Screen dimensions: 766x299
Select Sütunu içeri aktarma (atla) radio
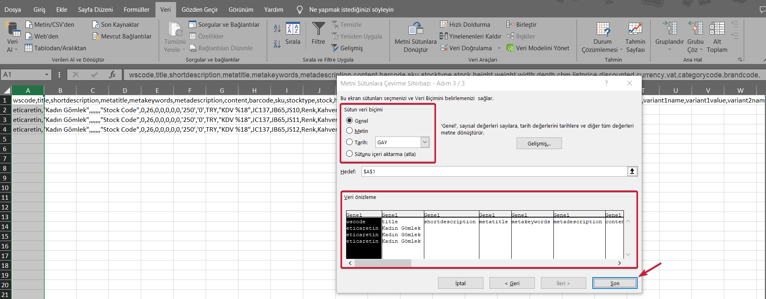349,154
